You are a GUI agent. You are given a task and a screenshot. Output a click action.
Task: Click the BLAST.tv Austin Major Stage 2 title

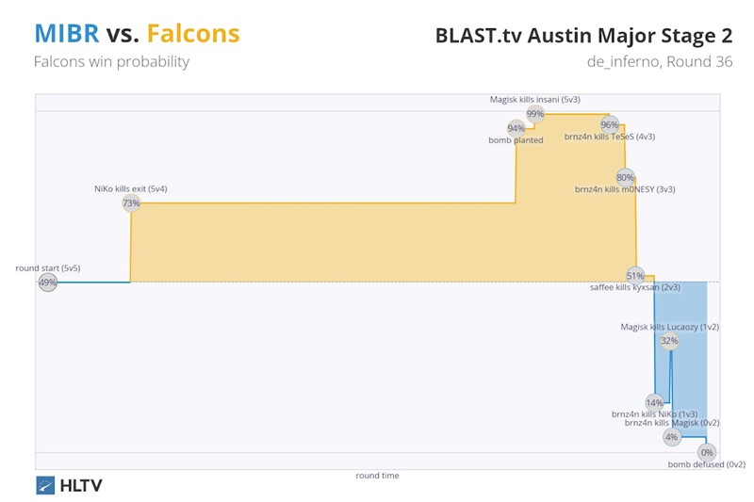click(582, 36)
